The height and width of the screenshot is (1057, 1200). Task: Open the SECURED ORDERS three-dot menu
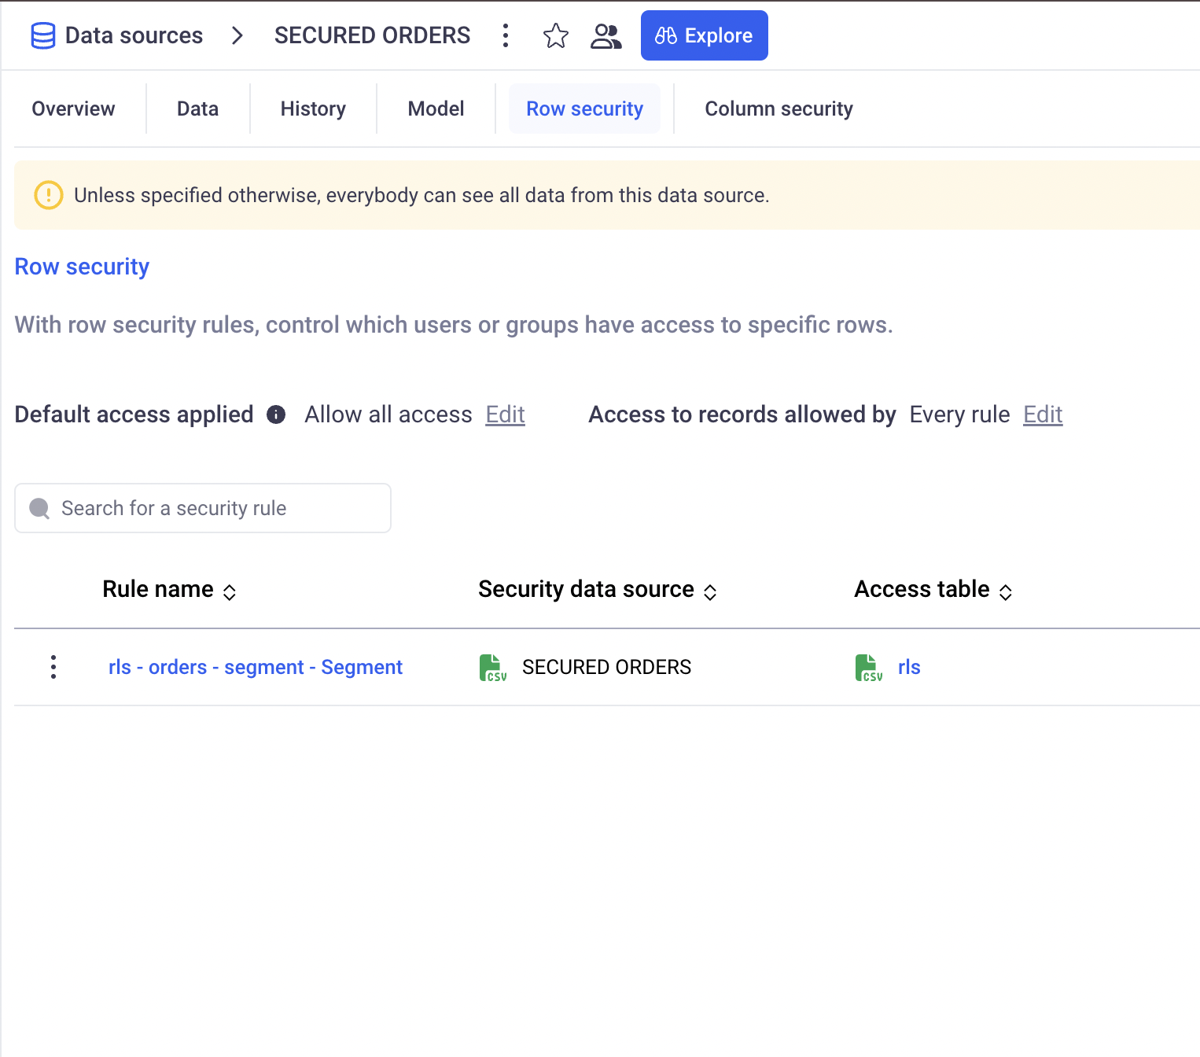506,35
